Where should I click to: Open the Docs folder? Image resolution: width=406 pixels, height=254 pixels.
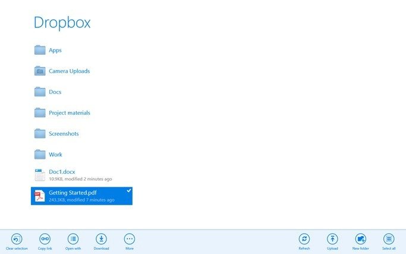pos(55,92)
